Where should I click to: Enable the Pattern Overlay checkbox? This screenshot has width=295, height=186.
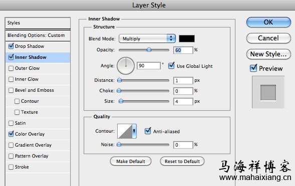tap(11, 156)
